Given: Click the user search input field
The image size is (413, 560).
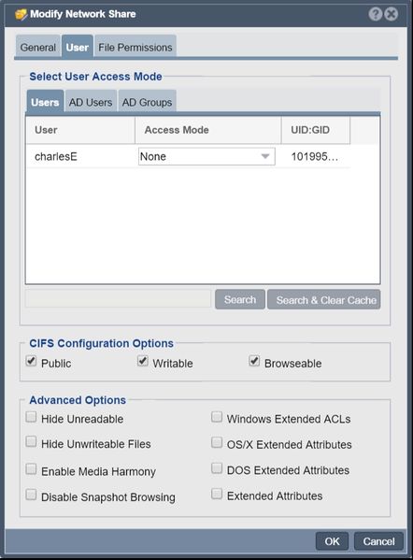Looking at the screenshot, I should pyautogui.click(x=118, y=299).
